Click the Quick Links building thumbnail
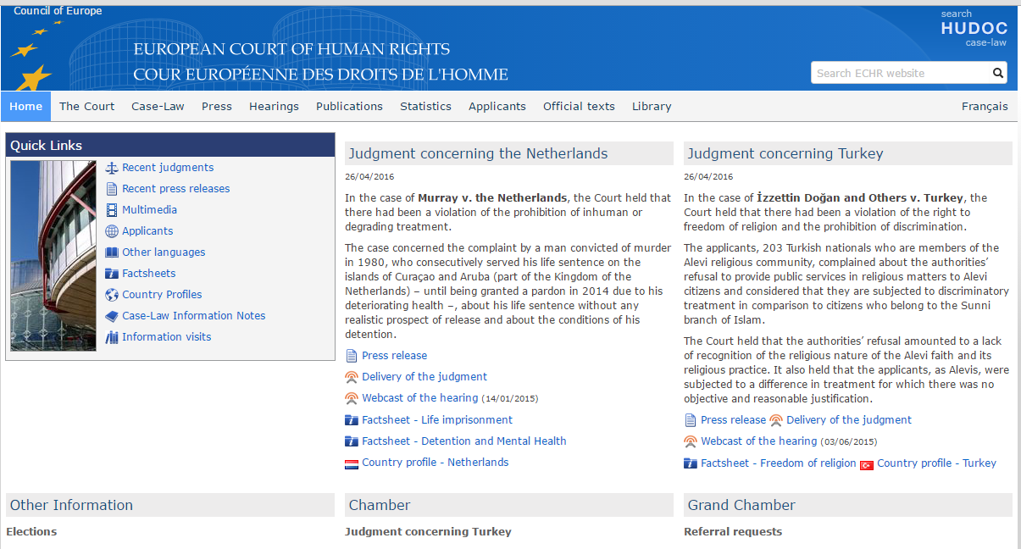This screenshot has height=549, width=1021. [53, 256]
